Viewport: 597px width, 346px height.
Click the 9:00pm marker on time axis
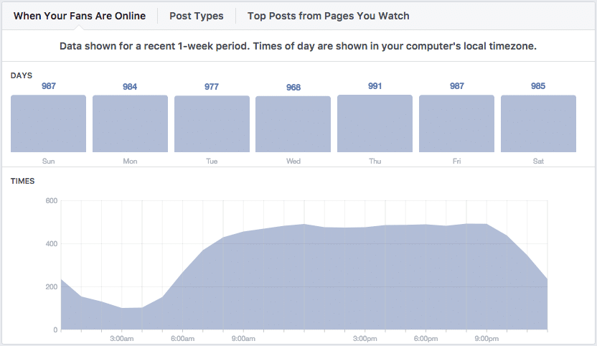487,337
